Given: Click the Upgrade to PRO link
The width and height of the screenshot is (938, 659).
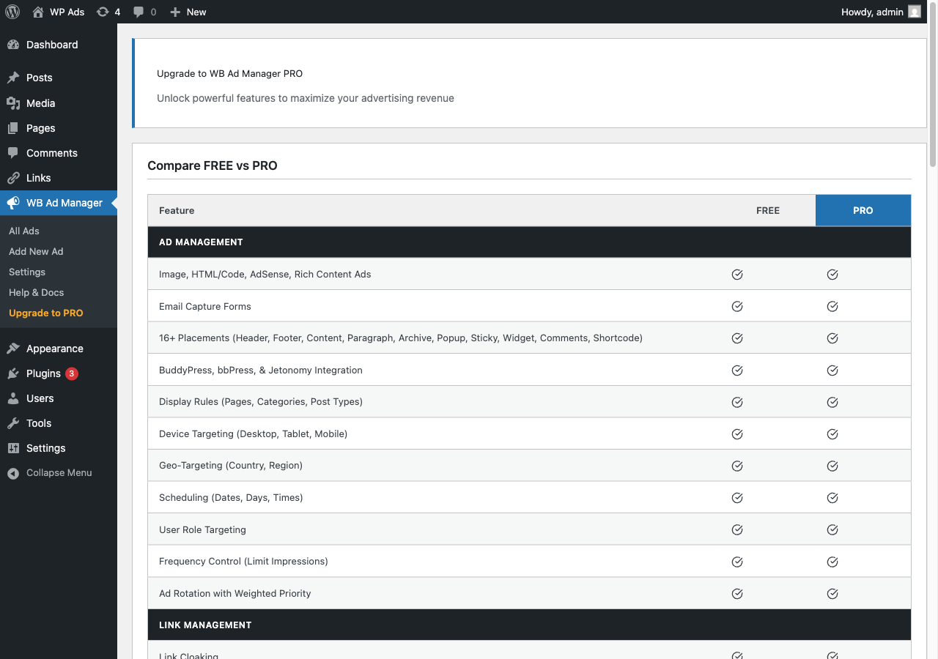Looking at the screenshot, I should click(x=46, y=313).
